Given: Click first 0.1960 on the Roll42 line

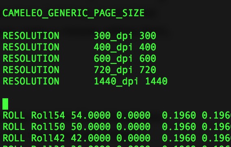Looking at the screenshot, I should tap(179, 138).
